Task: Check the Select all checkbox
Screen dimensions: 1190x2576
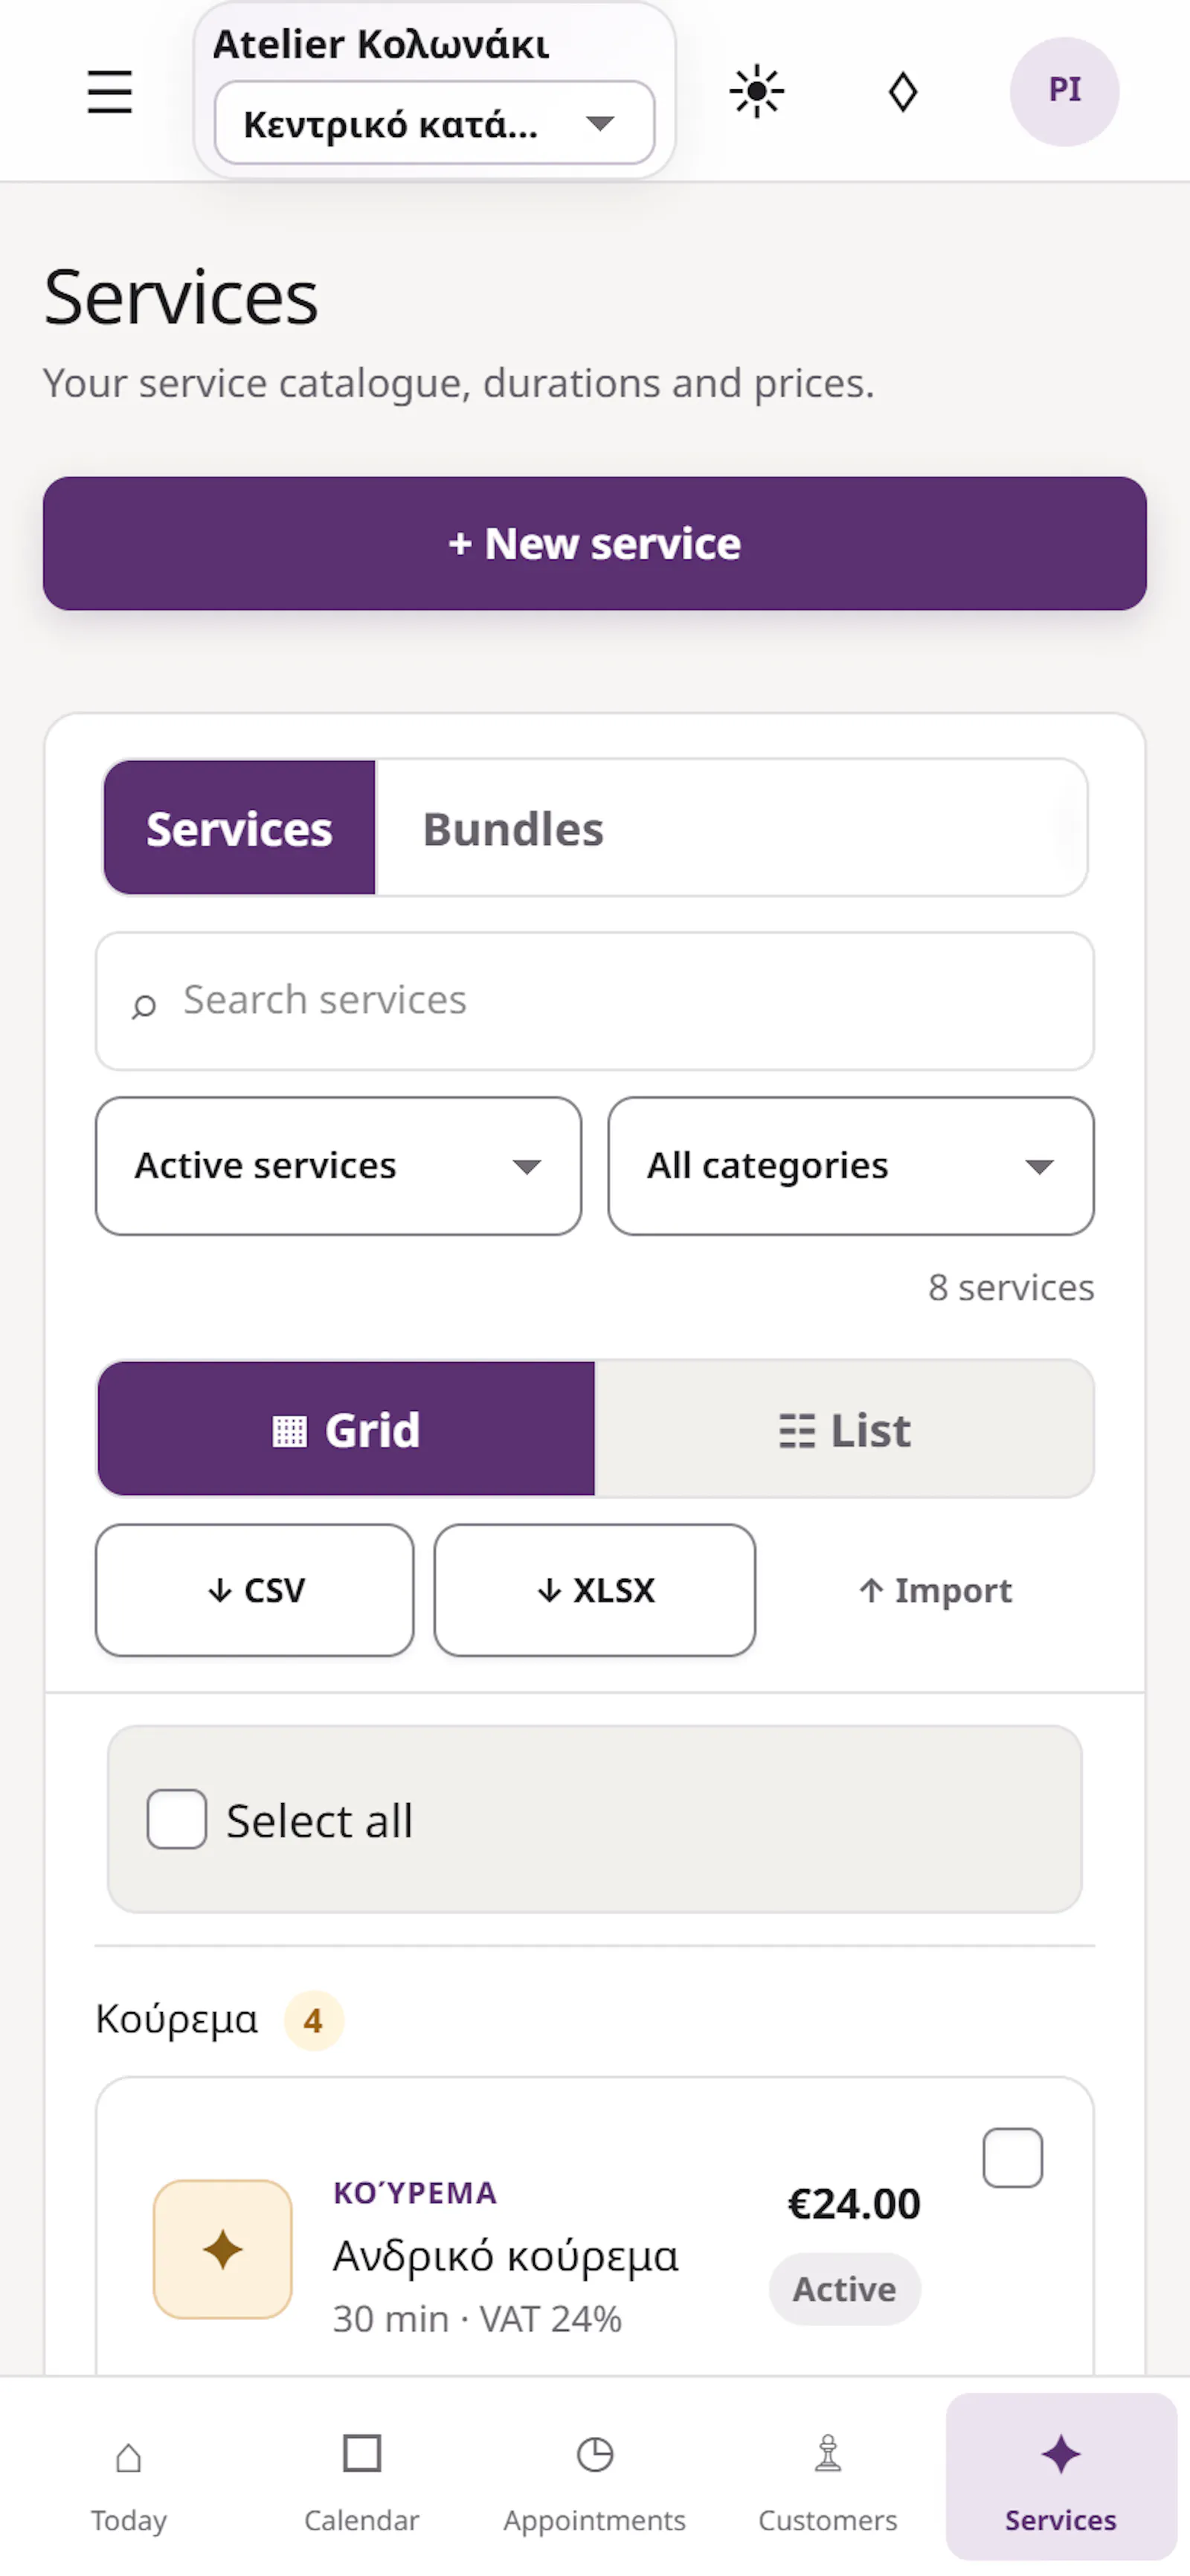Action: 177,1819
